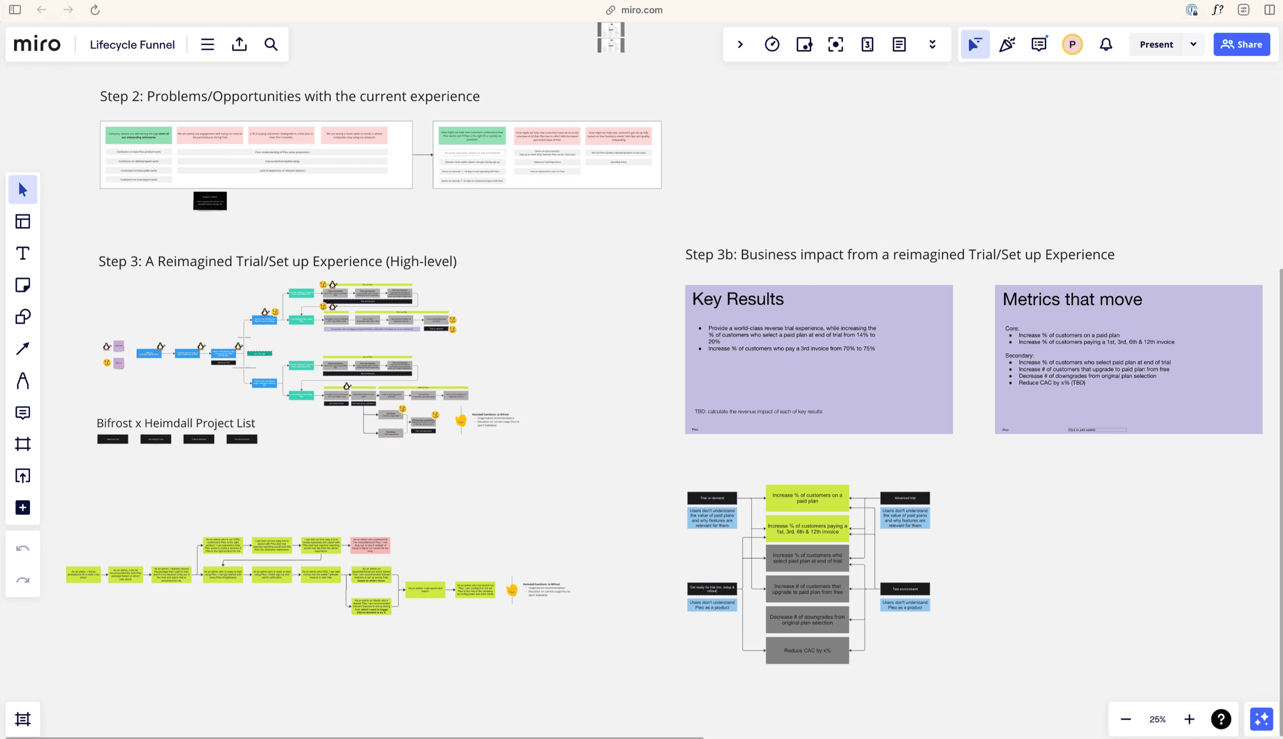
Task: Search the board
Action: pyautogui.click(x=271, y=44)
